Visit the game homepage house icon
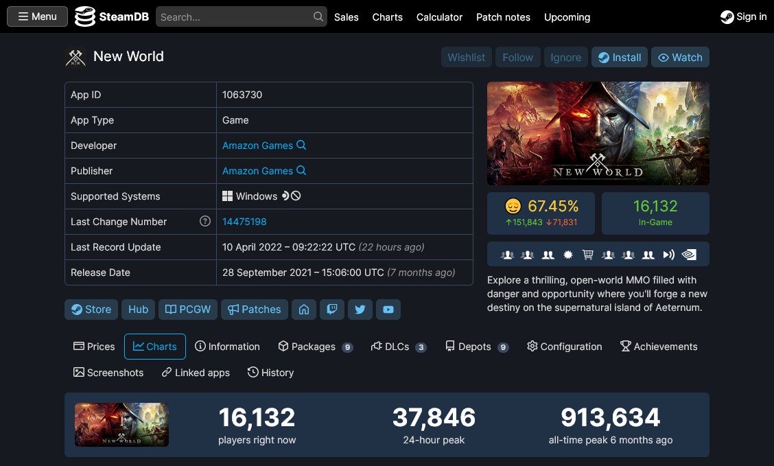 pos(303,310)
